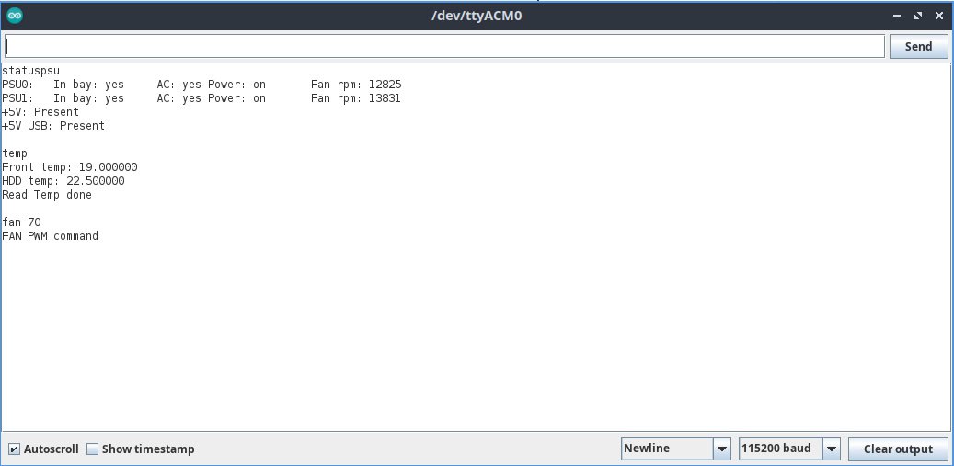
Task: Click the Clear output button
Action: [x=897, y=449]
